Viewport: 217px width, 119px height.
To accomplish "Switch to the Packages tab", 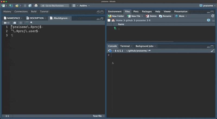I will coord(147,12).
